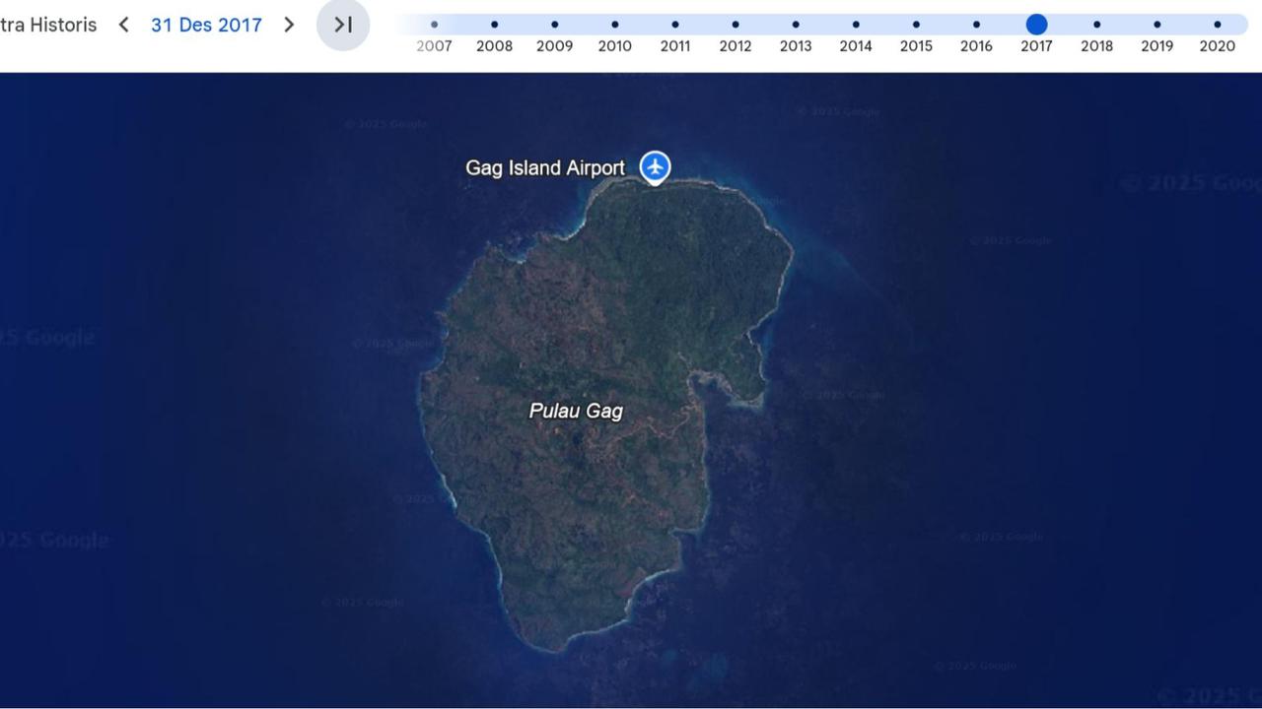This screenshot has height=709, width=1262.
Task: Click the Gag Island Airport plane marker
Action: pyautogui.click(x=655, y=167)
